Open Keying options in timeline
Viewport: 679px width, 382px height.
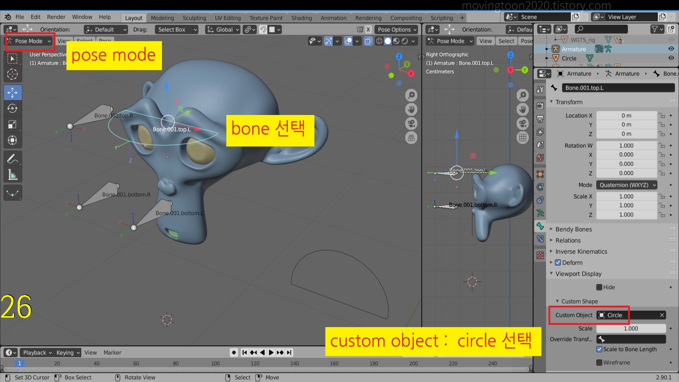(x=68, y=353)
